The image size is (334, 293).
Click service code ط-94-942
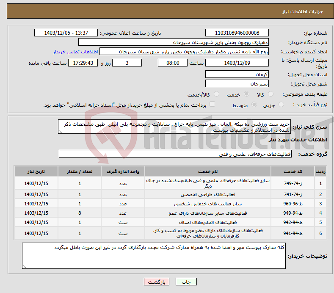click(x=293, y=222)
